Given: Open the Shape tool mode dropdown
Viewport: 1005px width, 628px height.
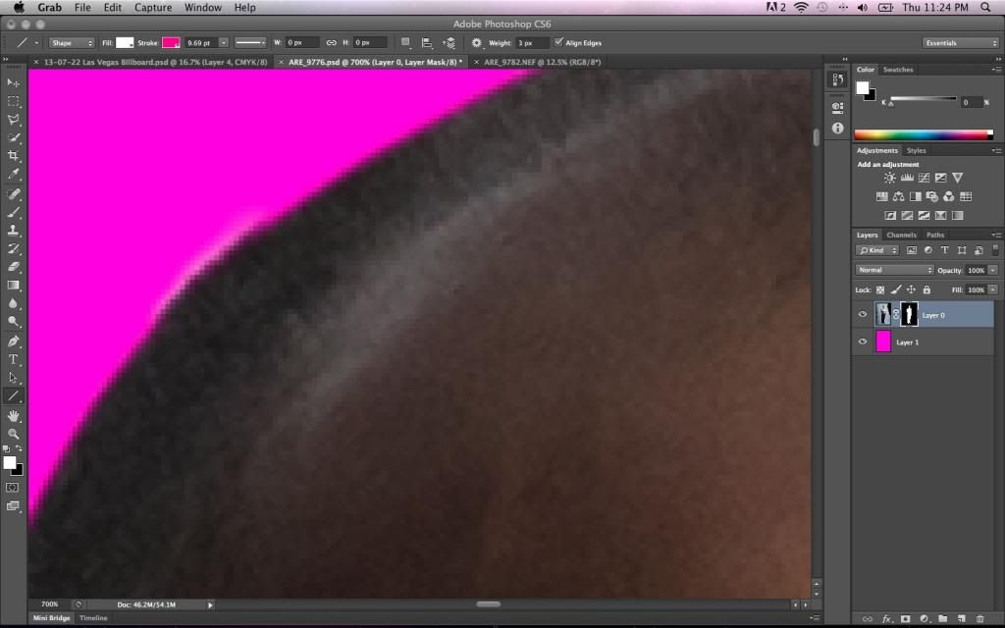Looking at the screenshot, I should pos(72,43).
